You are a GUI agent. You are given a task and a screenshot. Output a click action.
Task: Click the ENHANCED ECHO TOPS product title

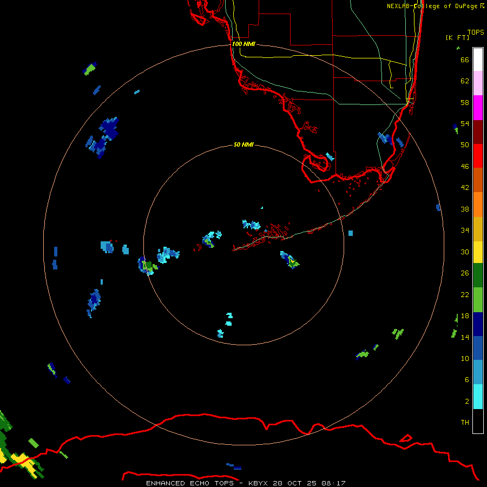click(190, 483)
